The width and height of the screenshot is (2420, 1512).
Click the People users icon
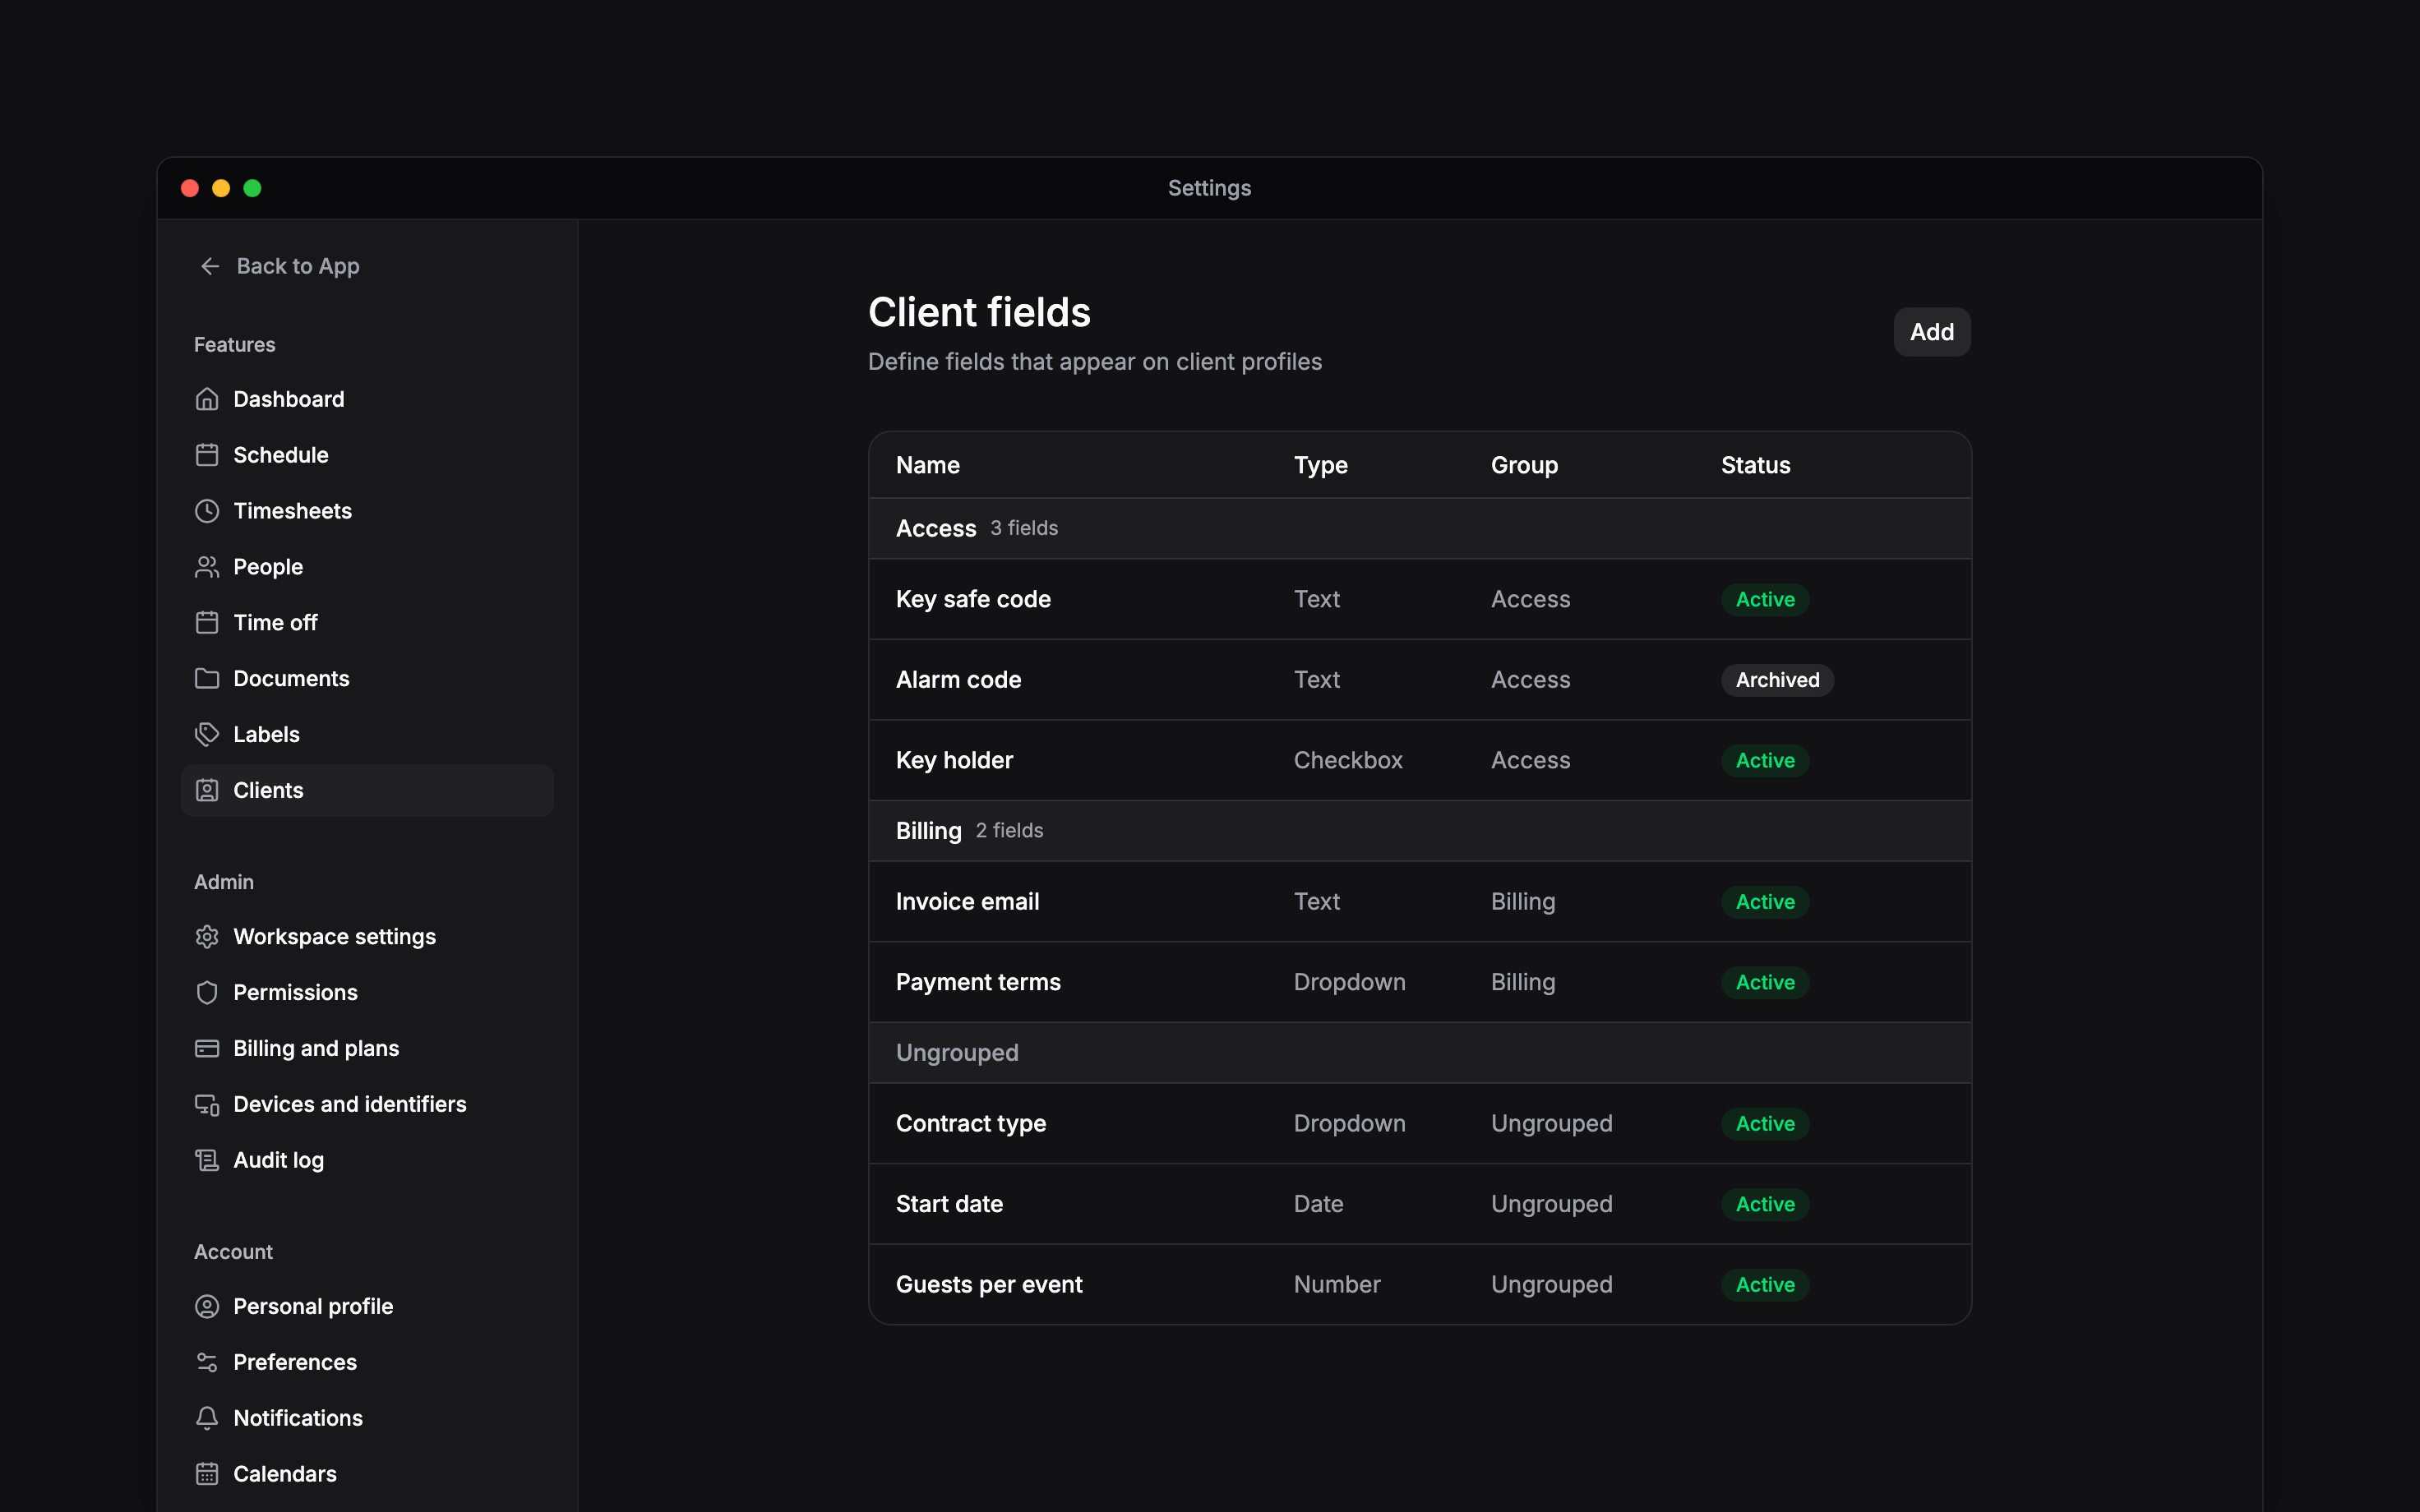click(x=207, y=567)
